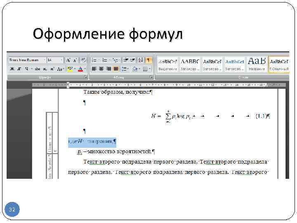Apply the Выделение style

click(x=168, y=64)
